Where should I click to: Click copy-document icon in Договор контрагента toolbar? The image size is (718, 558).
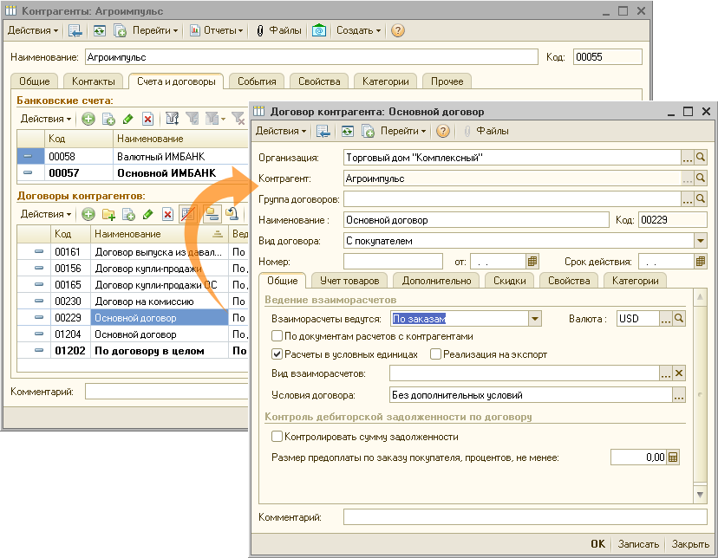tap(369, 131)
